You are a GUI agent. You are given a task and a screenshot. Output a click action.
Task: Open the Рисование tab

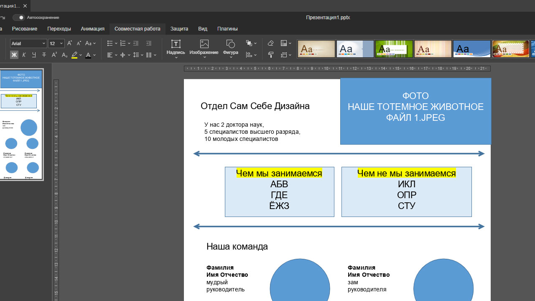pyautogui.click(x=25, y=29)
